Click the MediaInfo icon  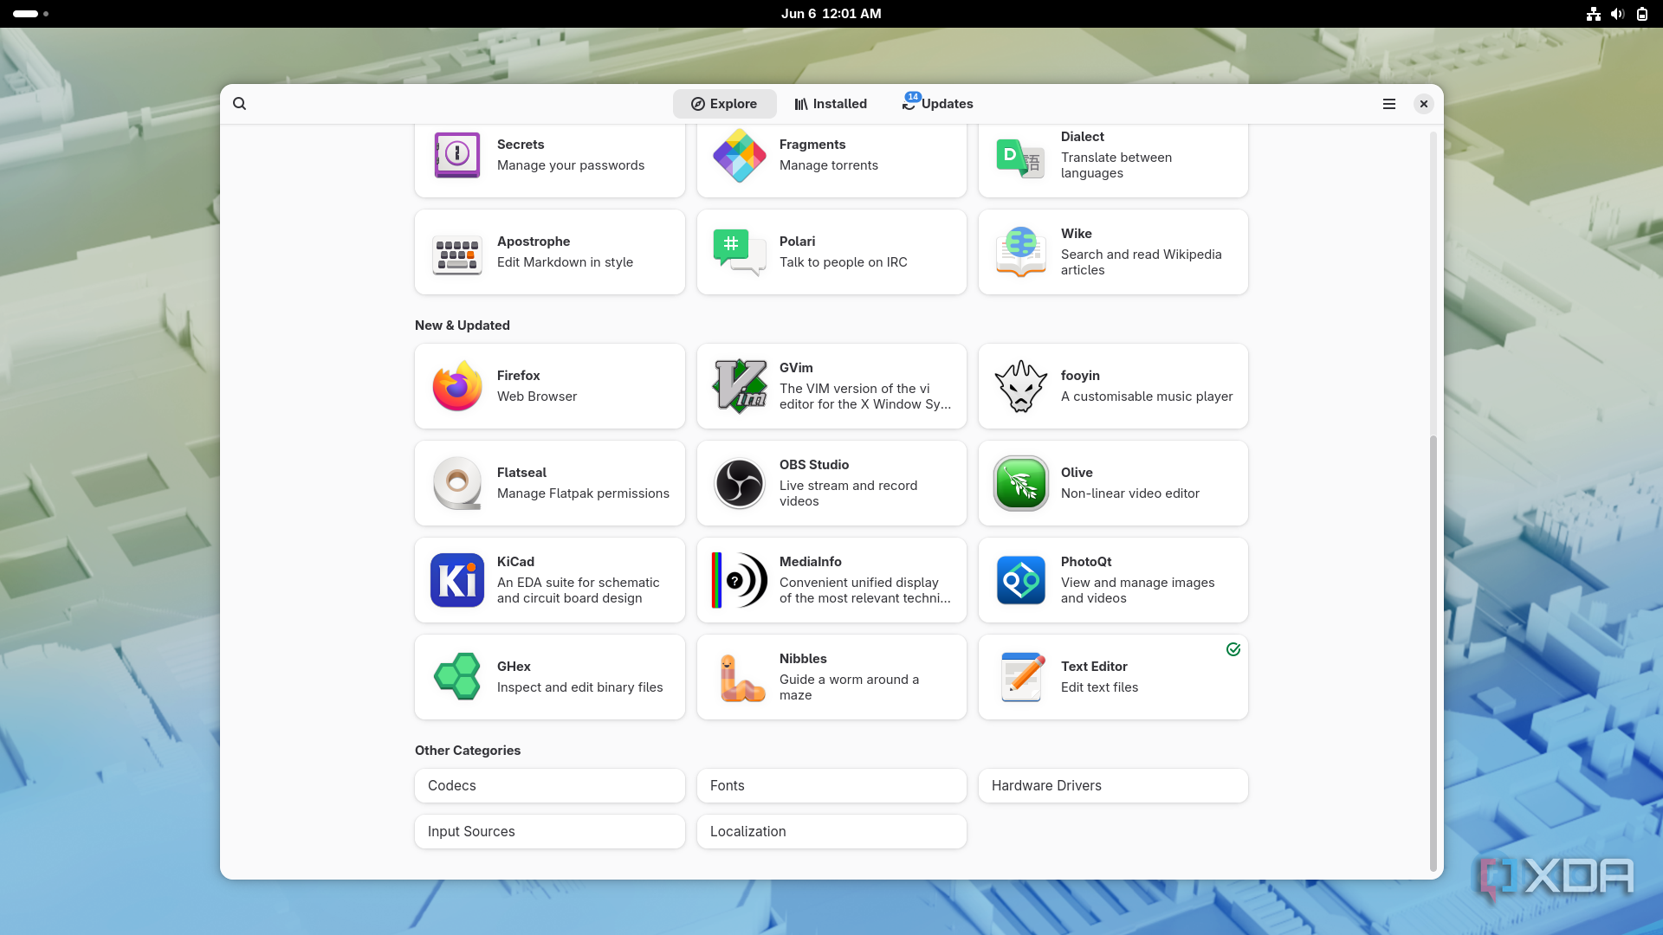click(x=740, y=580)
